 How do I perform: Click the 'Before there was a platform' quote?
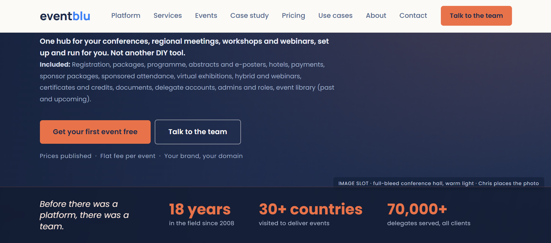tap(84, 215)
